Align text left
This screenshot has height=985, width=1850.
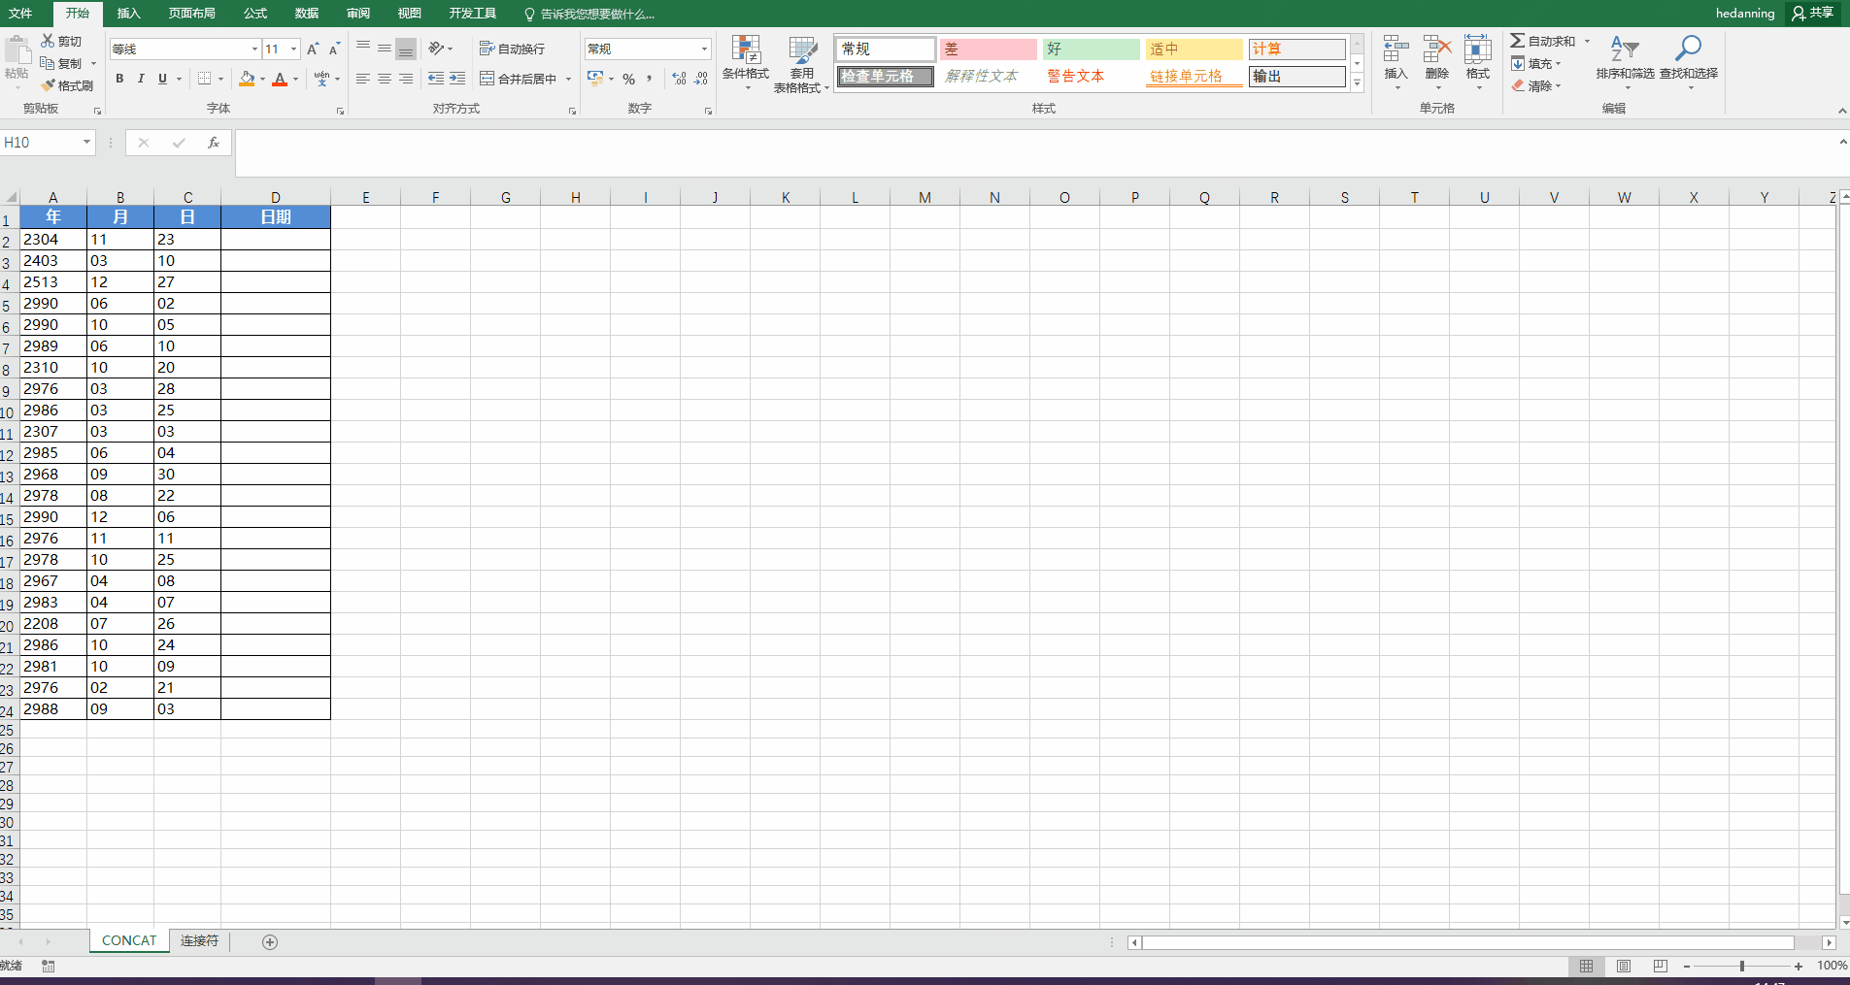(x=363, y=79)
